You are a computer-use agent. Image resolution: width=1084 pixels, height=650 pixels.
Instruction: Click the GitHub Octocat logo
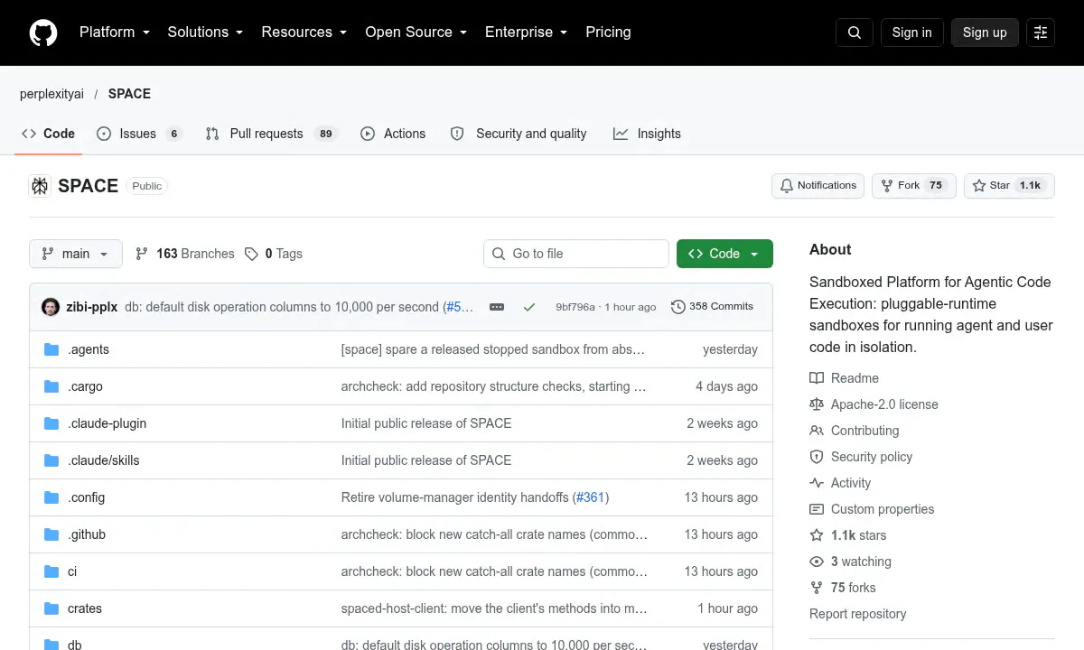pos(43,32)
